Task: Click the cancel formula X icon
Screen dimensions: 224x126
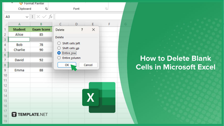Action: click(38, 17)
